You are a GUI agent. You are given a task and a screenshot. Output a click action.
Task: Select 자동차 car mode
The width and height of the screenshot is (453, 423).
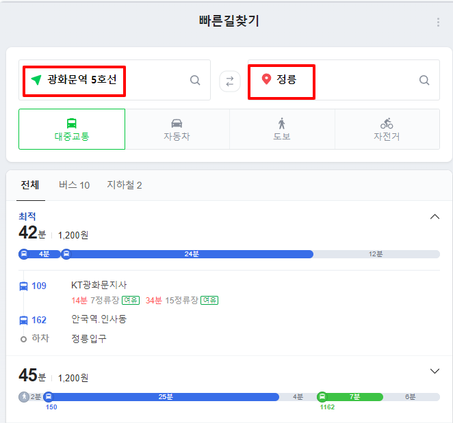pos(177,129)
